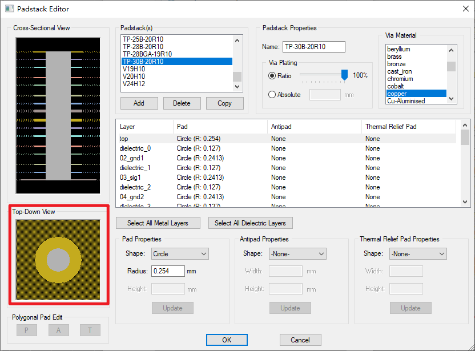The height and width of the screenshot is (351, 475).
Task: Click the Padstack Editor title bar icon
Action: pos(9,9)
